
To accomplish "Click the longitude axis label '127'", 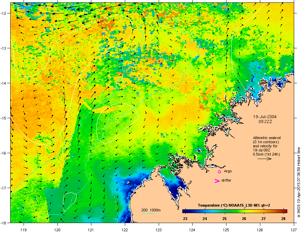I will tap(294, 230).
